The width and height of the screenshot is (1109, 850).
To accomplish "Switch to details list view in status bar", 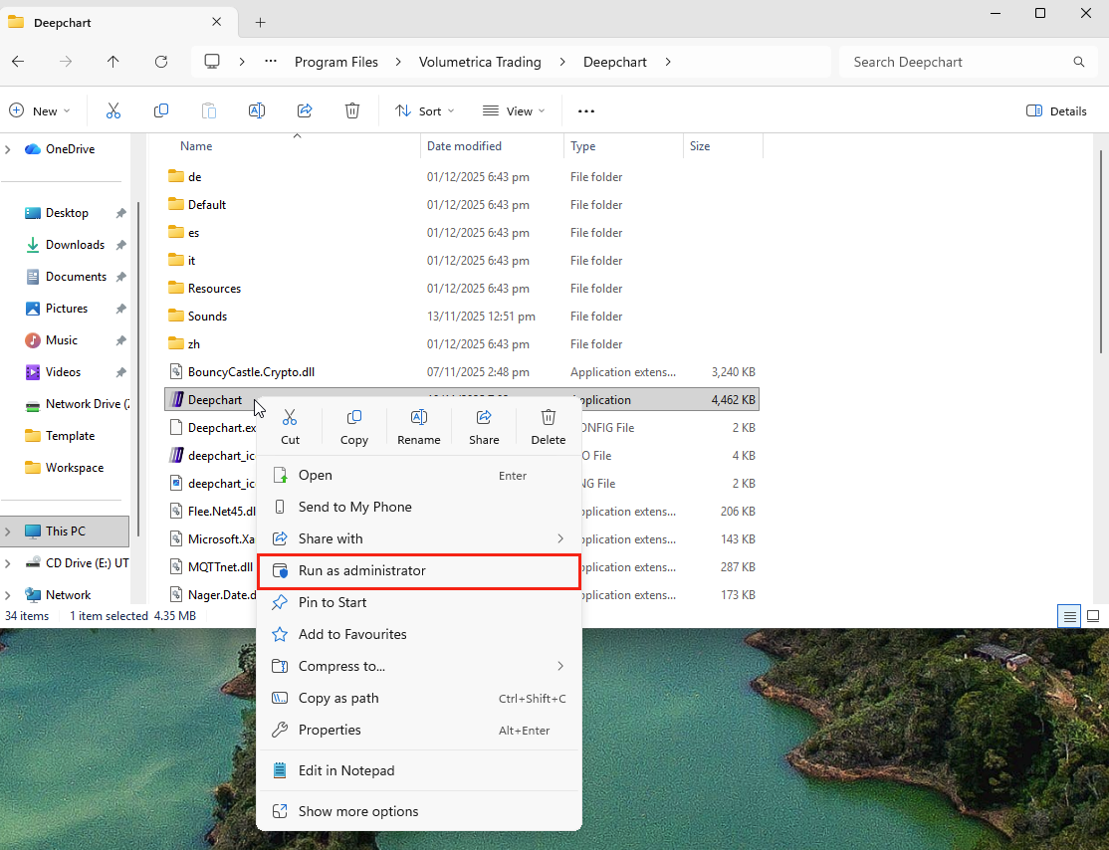I will [x=1070, y=616].
